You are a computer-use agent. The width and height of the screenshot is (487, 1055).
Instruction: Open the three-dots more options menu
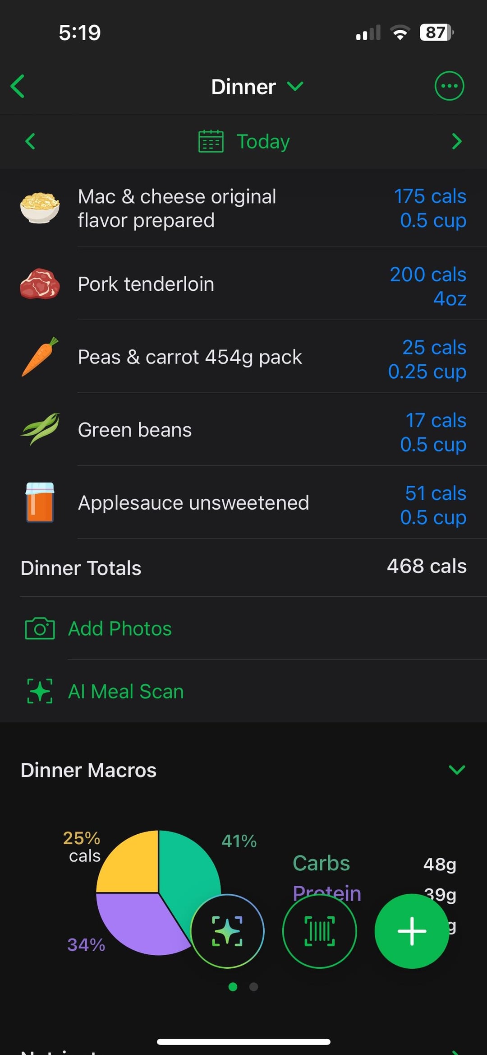(x=449, y=86)
